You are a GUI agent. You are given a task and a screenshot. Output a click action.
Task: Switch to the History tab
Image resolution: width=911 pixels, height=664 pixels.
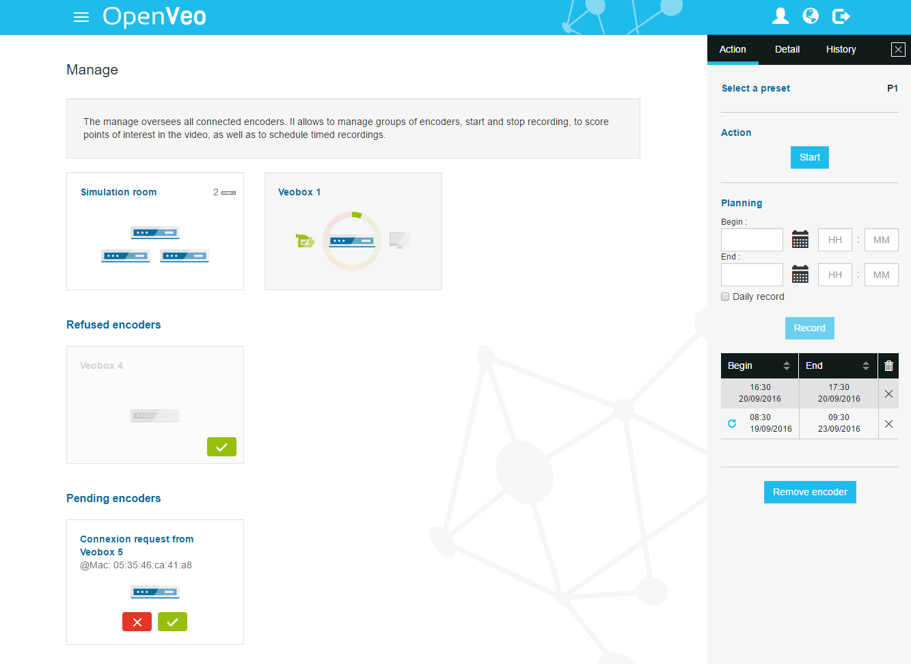(841, 49)
